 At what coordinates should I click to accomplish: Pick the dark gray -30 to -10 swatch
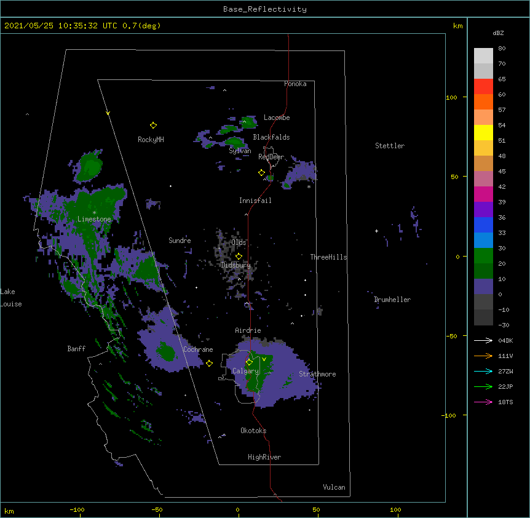pos(483,317)
